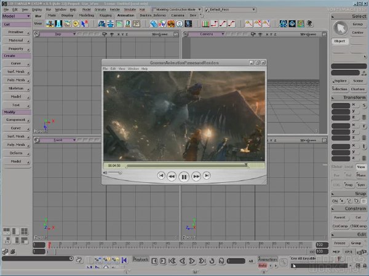Click the Wireframe display mode in Top viewport

click(159, 34)
